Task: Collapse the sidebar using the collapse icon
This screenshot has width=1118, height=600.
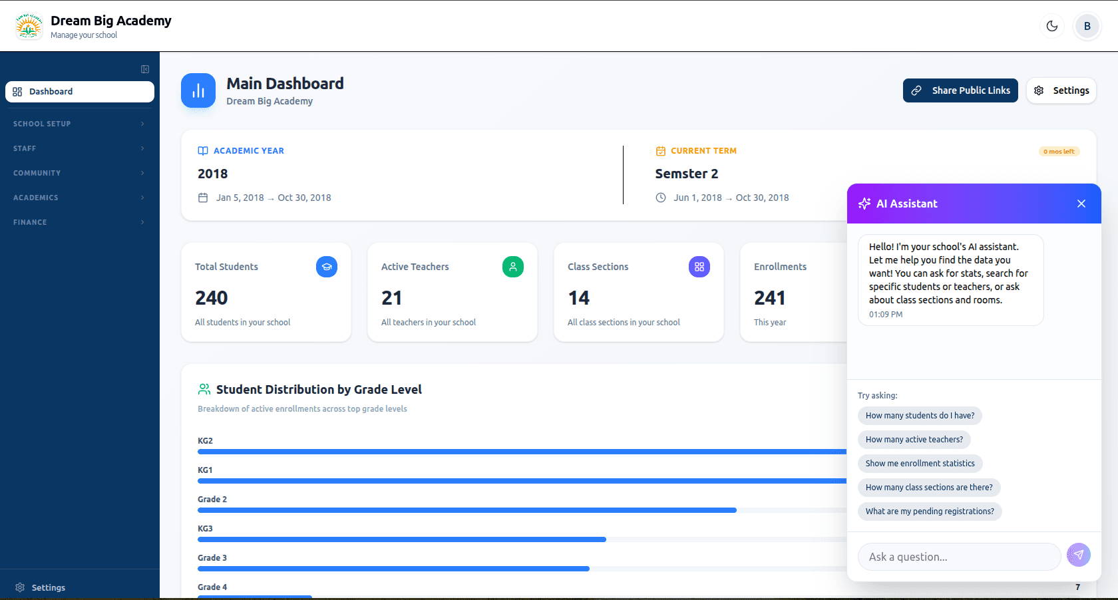Action: click(x=145, y=69)
